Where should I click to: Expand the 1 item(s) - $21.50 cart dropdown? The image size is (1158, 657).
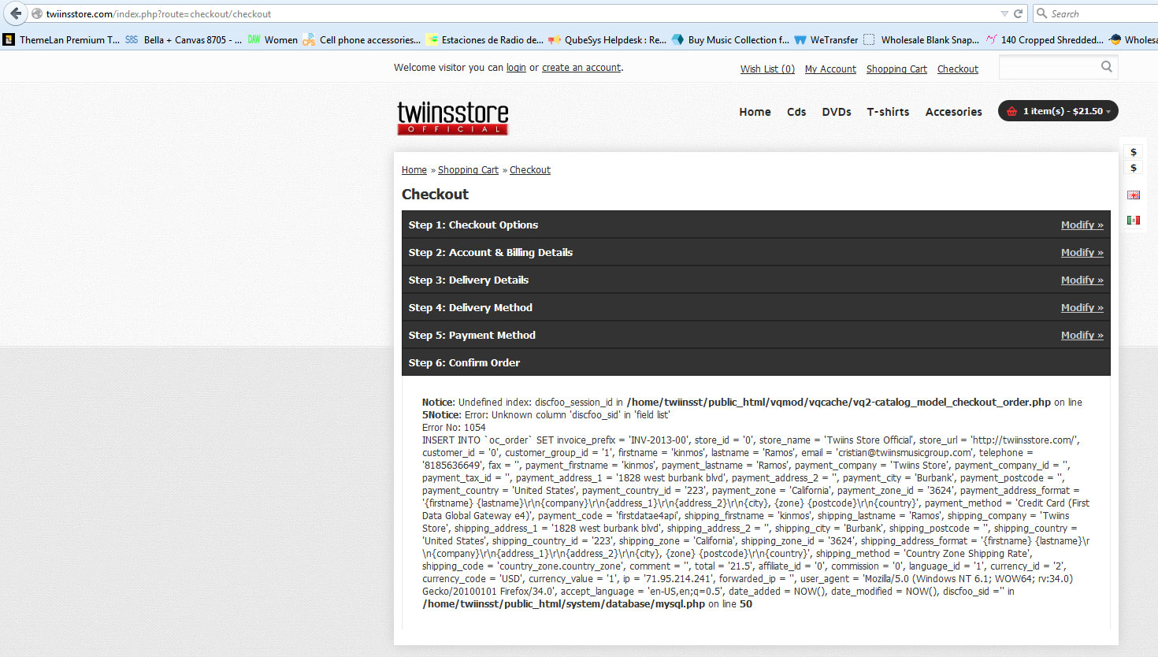coord(1058,111)
